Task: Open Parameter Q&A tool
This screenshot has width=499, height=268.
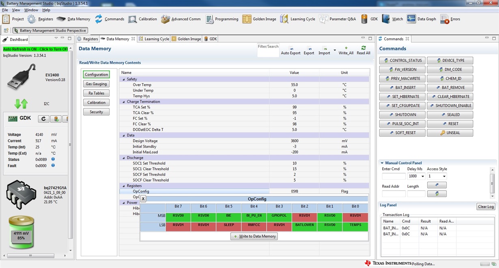Action: click(x=338, y=19)
